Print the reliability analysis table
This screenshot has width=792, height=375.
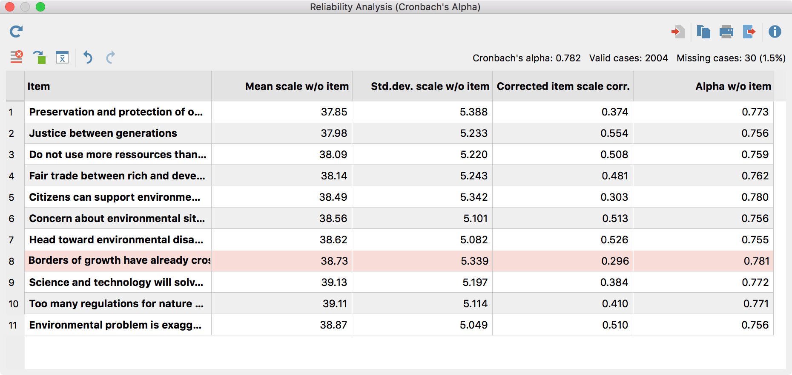click(726, 32)
